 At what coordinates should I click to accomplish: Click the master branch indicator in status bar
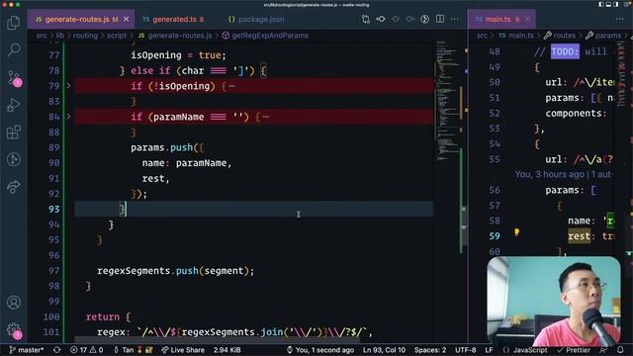click(x=27, y=350)
